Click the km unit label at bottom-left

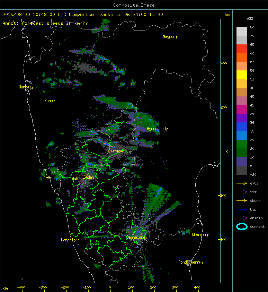tap(5, 288)
